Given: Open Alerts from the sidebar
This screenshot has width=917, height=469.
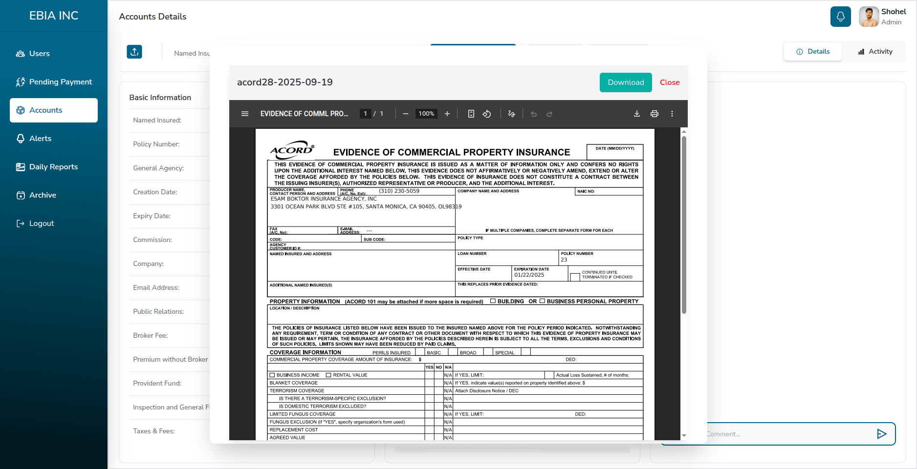Looking at the screenshot, I should (x=54, y=139).
